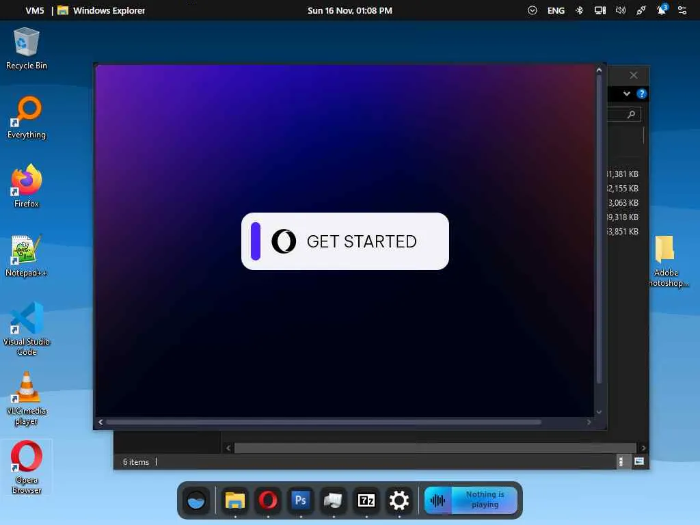Click installer scroll down arrow
Screen dimensions: 700x525
[599, 412]
